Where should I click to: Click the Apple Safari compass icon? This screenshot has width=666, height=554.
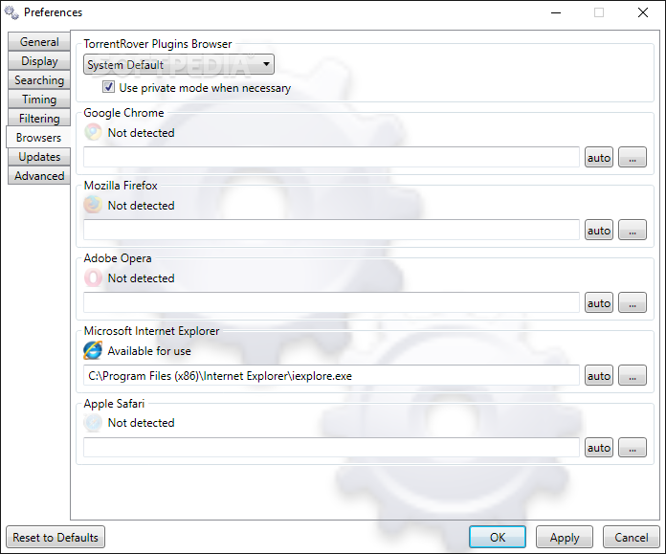tap(93, 423)
